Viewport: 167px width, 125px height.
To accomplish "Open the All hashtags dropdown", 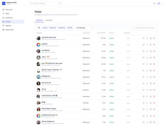I will (84, 28).
